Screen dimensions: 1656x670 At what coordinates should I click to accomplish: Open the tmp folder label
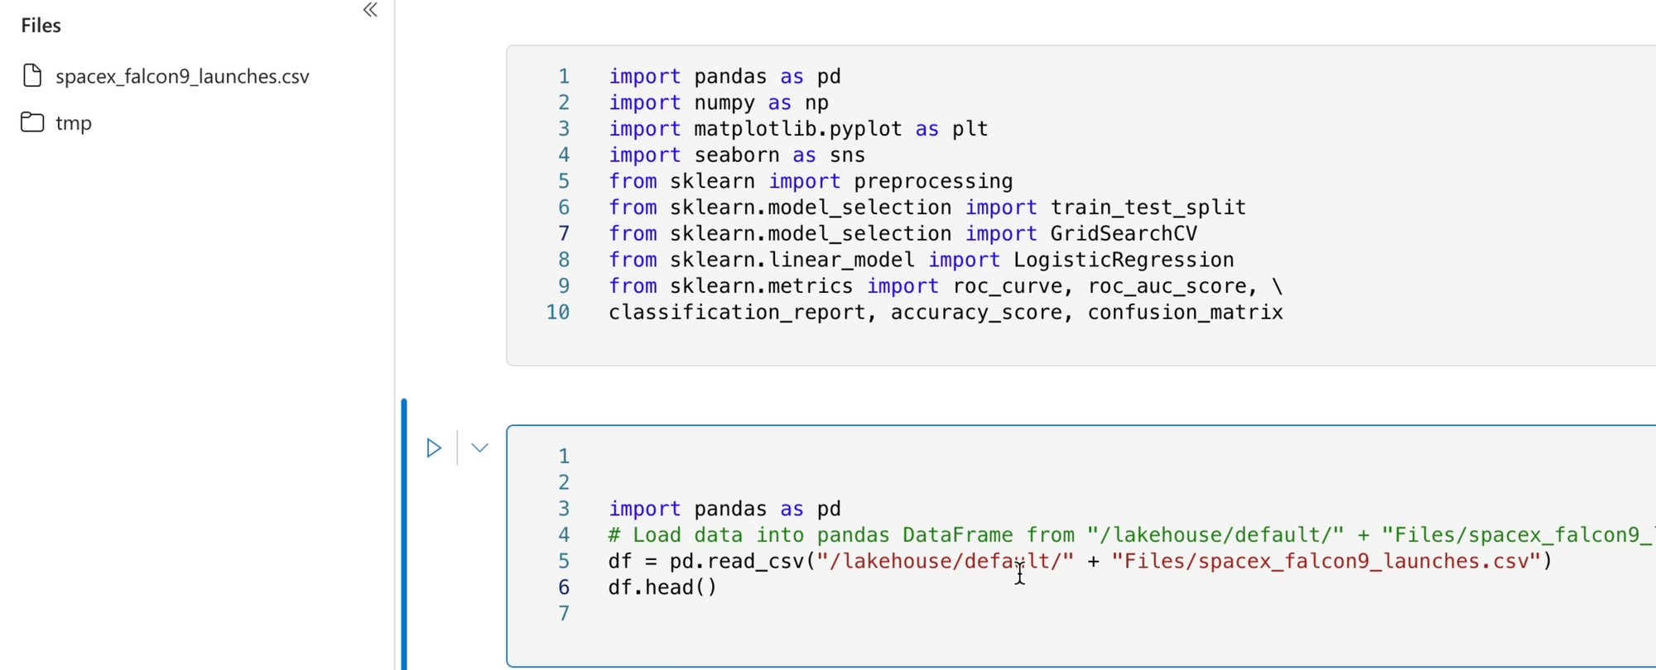(74, 123)
